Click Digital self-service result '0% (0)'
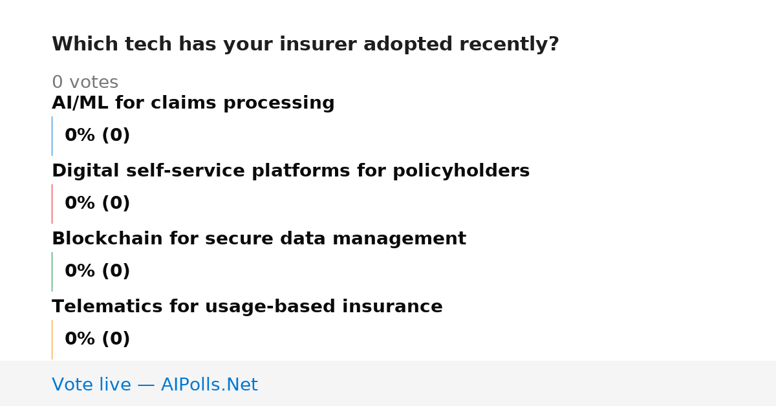The image size is (776, 406). pos(97,204)
